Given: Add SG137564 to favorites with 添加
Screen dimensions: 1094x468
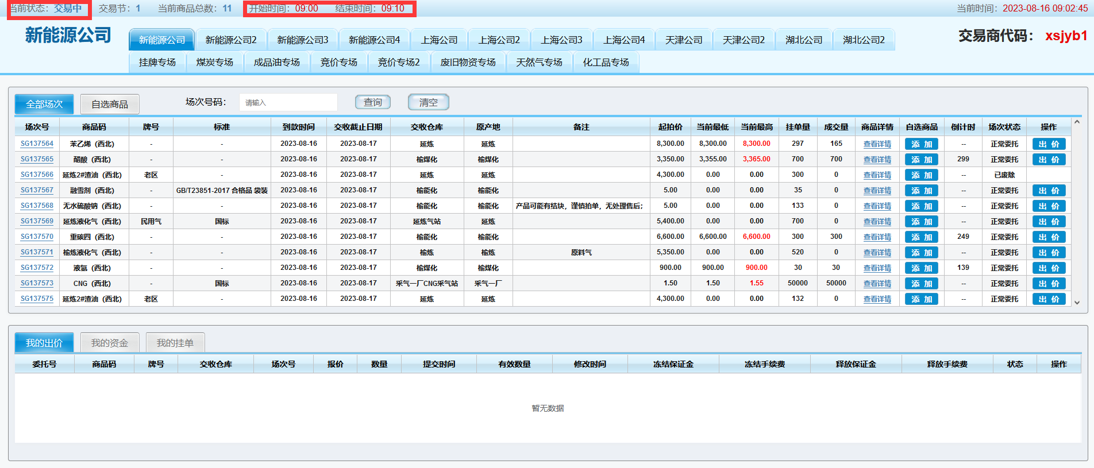Looking at the screenshot, I should [x=922, y=144].
